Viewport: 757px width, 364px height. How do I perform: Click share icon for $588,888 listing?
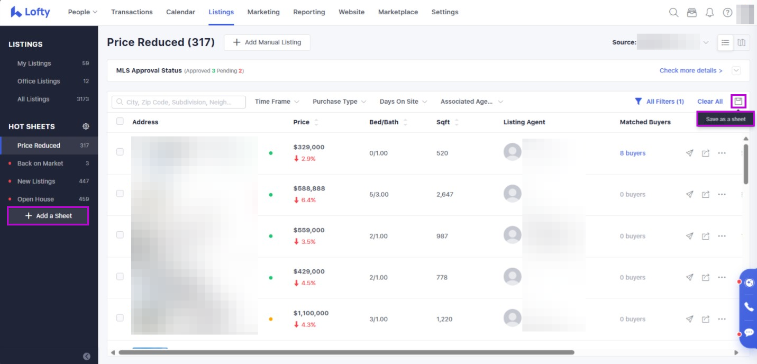pyautogui.click(x=705, y=195)
